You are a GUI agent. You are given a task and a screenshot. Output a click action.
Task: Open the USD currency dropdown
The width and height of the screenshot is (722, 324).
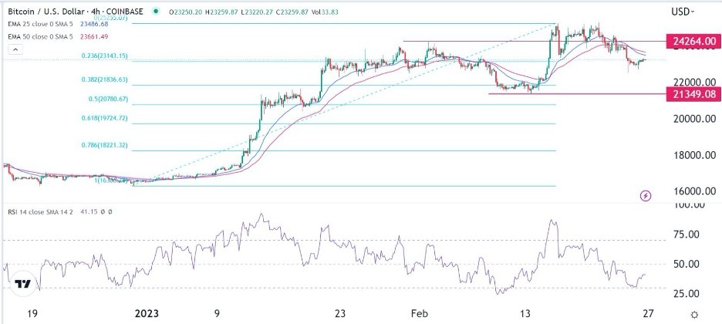683,12
